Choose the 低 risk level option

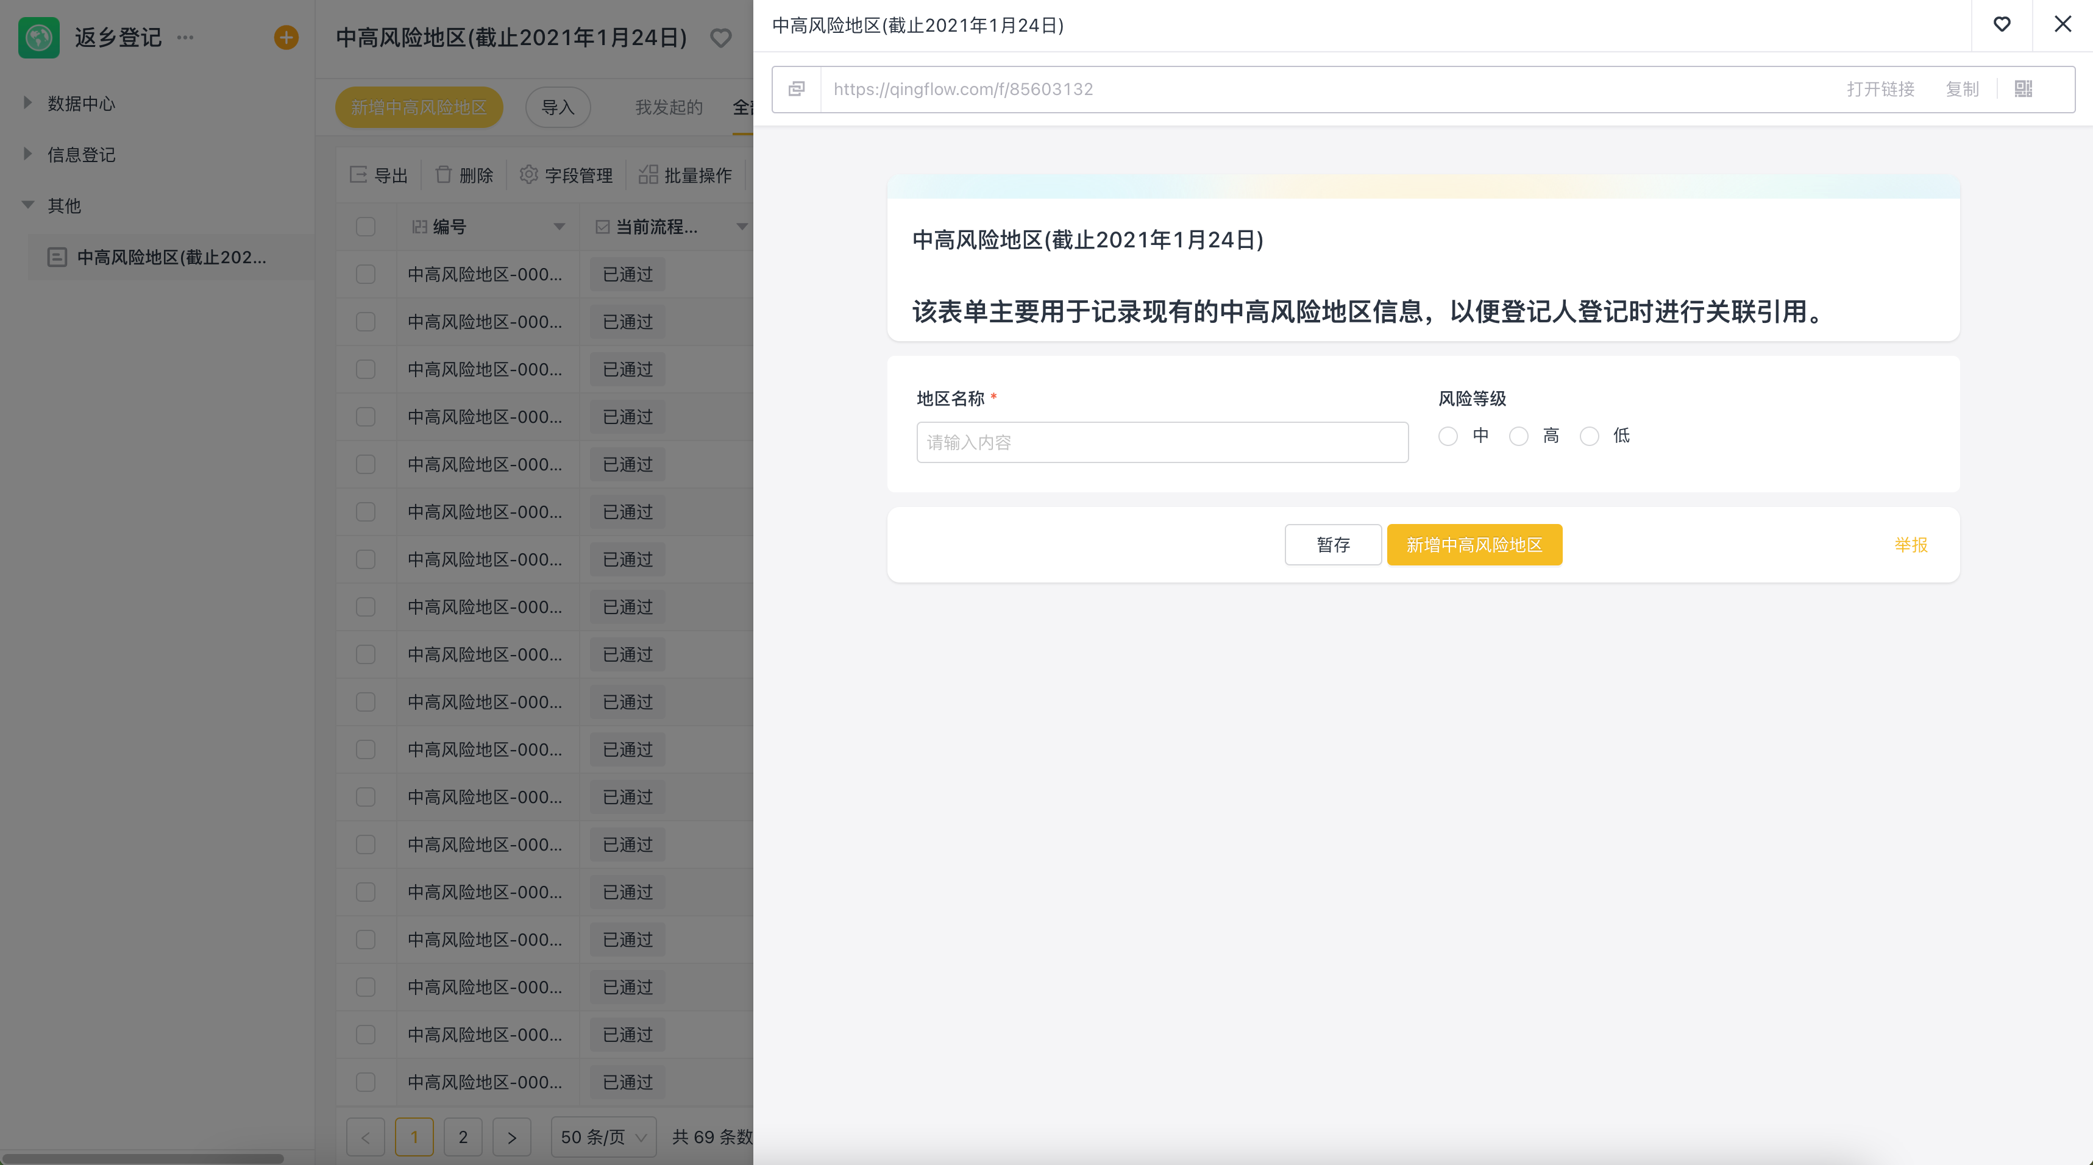[x=1589, y=436]
